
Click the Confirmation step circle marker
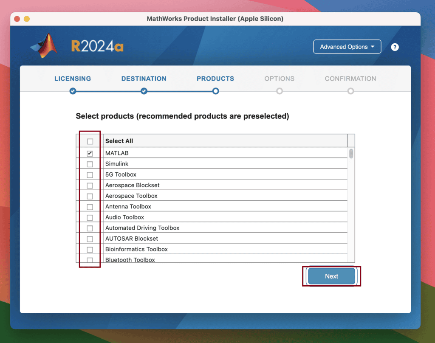coord(350,91)
